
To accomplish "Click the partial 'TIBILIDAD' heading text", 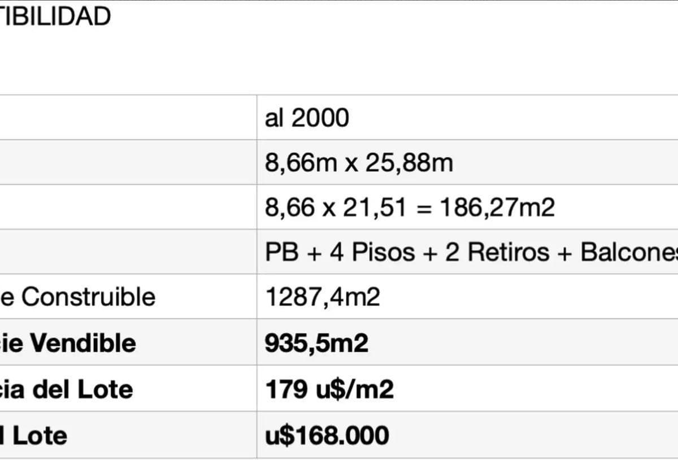I will [55, 16].
